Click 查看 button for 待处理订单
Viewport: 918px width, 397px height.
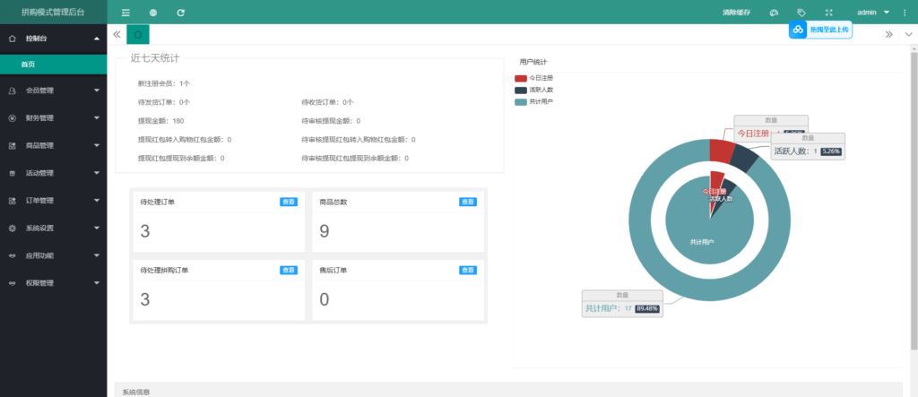click(x=288, y=202)
